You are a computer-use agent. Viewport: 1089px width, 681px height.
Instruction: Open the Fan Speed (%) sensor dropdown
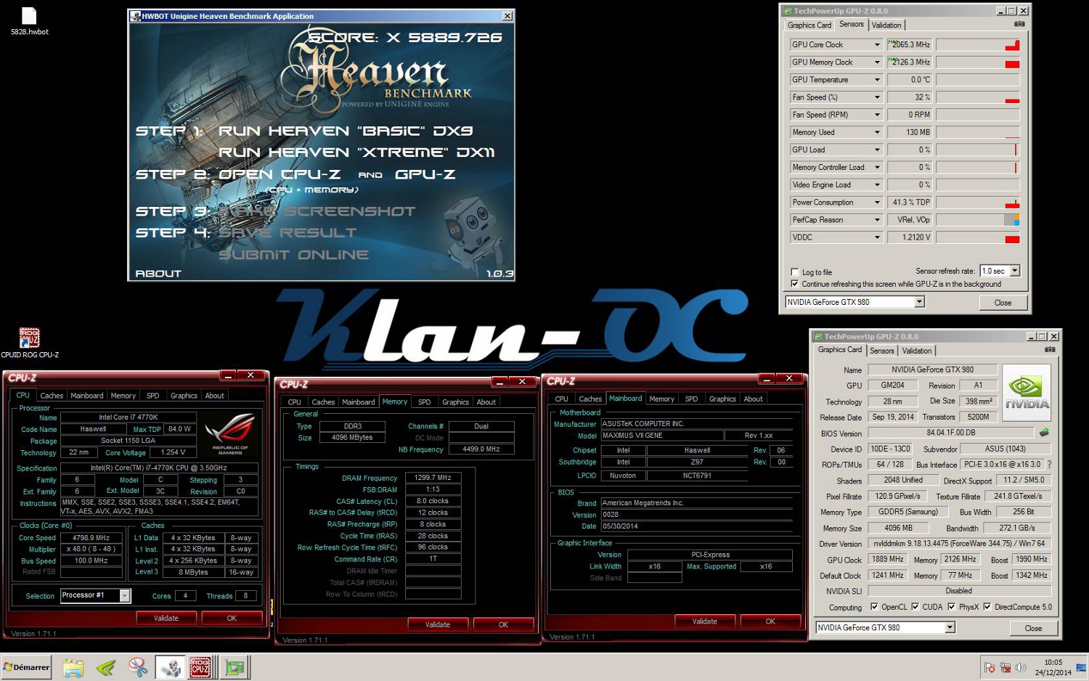(x=877, y=97)
